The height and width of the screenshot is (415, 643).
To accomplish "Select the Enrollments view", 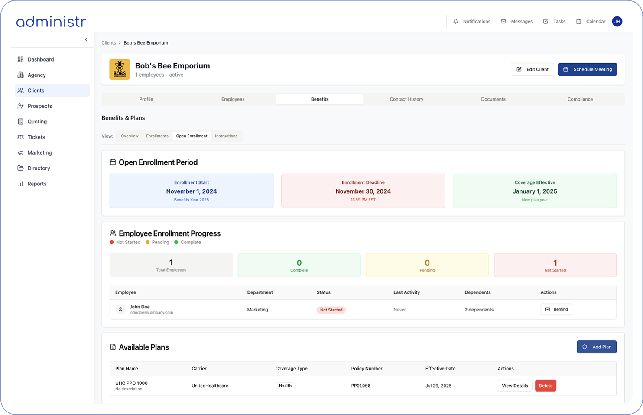I will (157, 136).
